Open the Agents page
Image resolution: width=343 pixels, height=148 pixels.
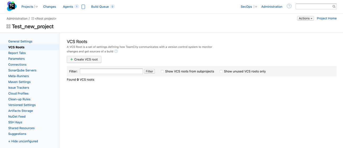click(68, 7)
